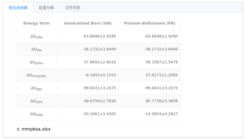Click the ΔGele row label

tap(36, 49)
